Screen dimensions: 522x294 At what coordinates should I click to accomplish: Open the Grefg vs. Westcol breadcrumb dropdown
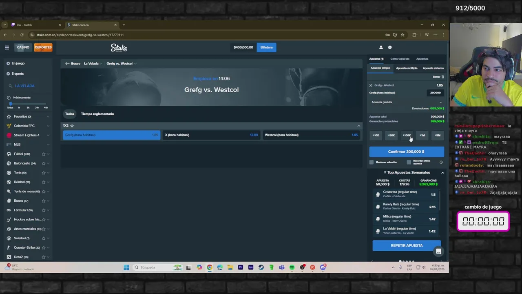point(122,64)
